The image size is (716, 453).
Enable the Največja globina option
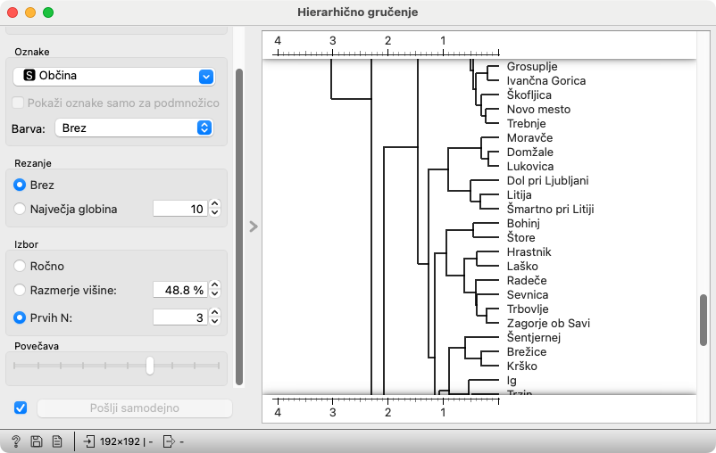point(21,209)
